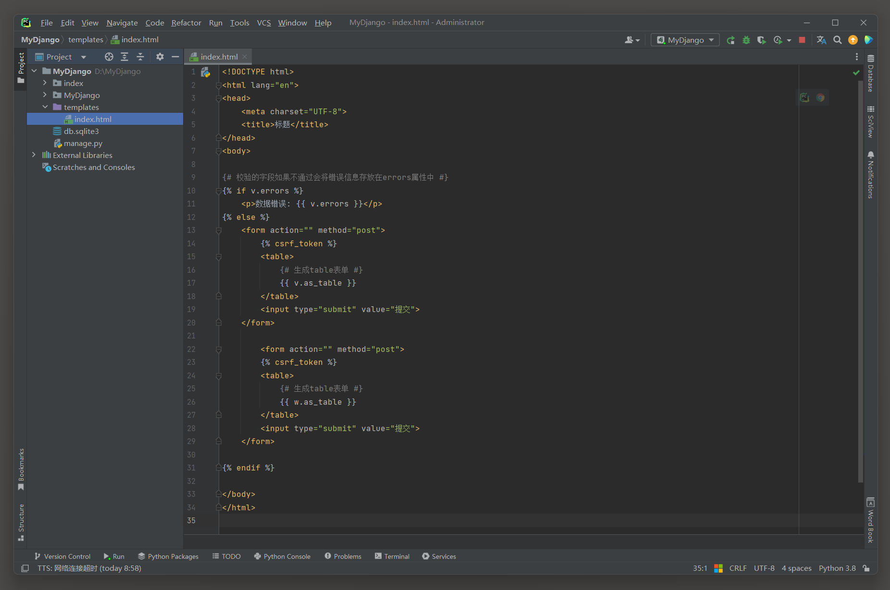Open Python Packages tool window
890x590 pixels.
[x=168, y=556]
